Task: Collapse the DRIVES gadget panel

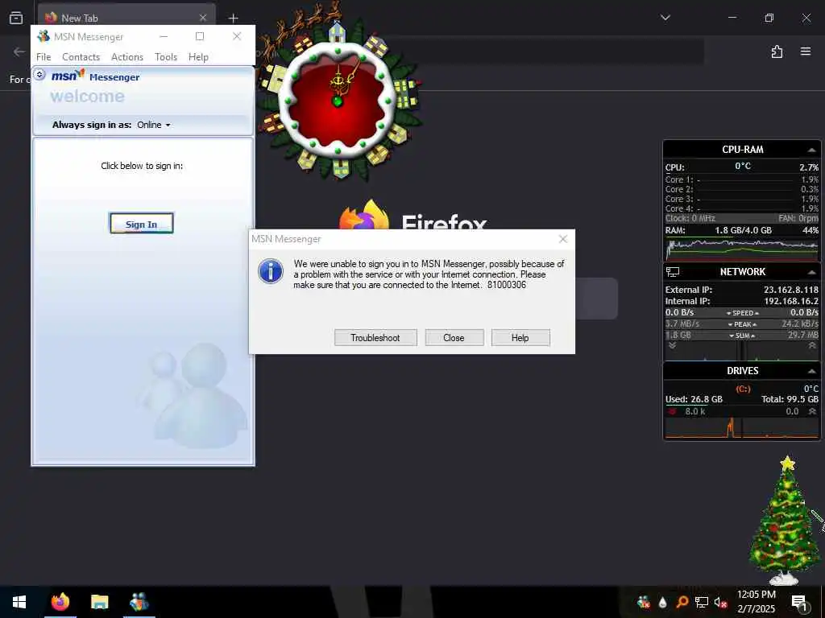Action: (811, 371)
